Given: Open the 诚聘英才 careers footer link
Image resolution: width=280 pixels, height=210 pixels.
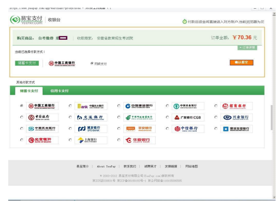Looking at the screenshot, I should 150,166.
